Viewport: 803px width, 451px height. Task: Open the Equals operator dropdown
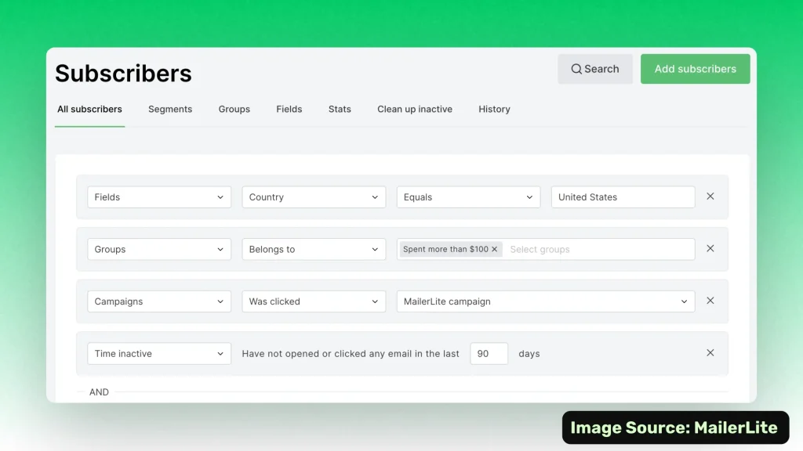pyautogui.click(x=469, y=197)
